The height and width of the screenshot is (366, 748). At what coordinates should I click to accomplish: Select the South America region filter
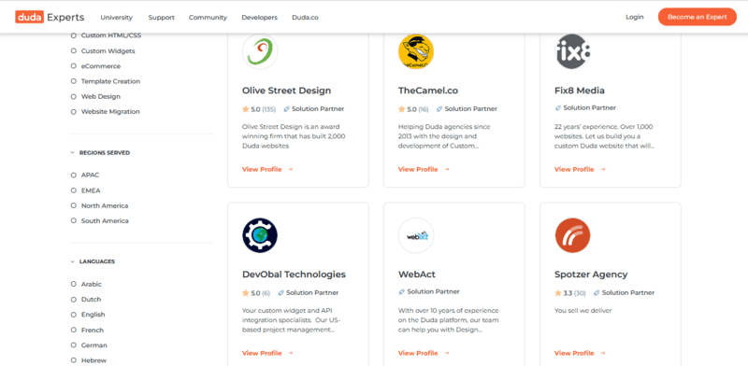click(x=99, y=221)
